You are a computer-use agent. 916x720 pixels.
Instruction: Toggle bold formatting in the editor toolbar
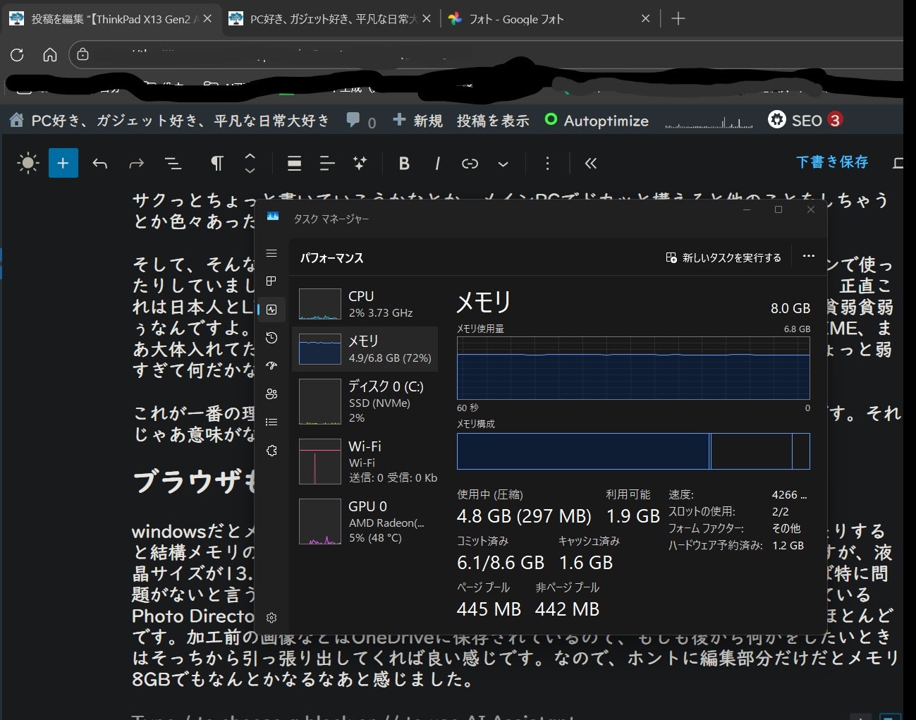point(404,164)
